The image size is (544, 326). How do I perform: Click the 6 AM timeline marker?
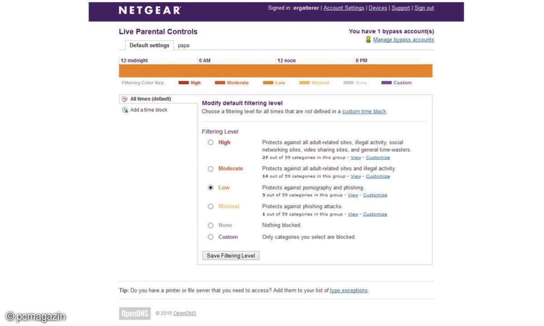pyautogui.click(x=204, y=61)
